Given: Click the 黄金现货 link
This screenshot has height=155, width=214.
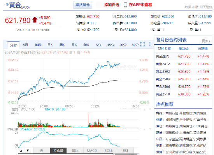Looking at the screenshot, I should point(200,132).
